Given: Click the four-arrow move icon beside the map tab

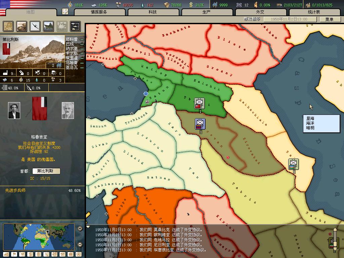Looking at the screenshot, I should (65, 11).
